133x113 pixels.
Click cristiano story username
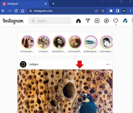43,51
